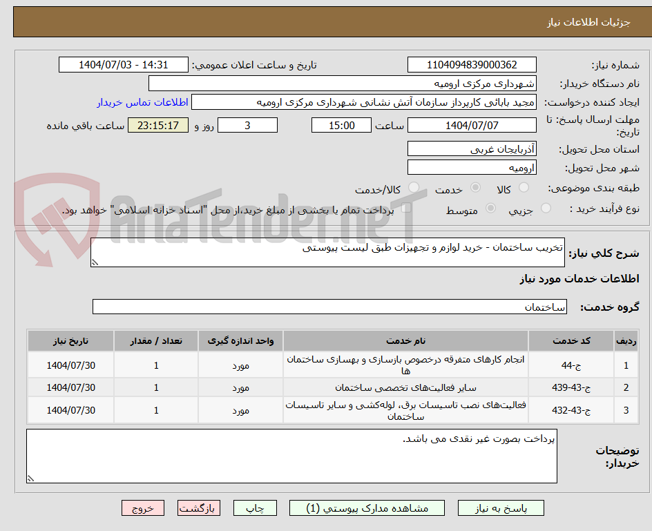This screenshot has width=652, height=531.
Task: Select the خدمت radio button for طبقه بندی موضوعی
Action: [x=474, y=187]
